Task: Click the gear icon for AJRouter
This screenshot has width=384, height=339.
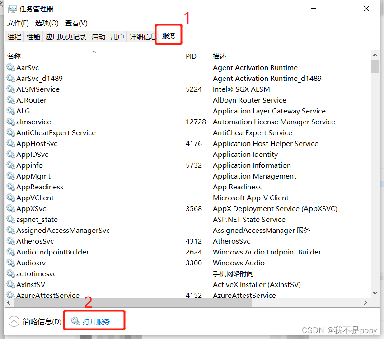Action: tap(11, 100)
